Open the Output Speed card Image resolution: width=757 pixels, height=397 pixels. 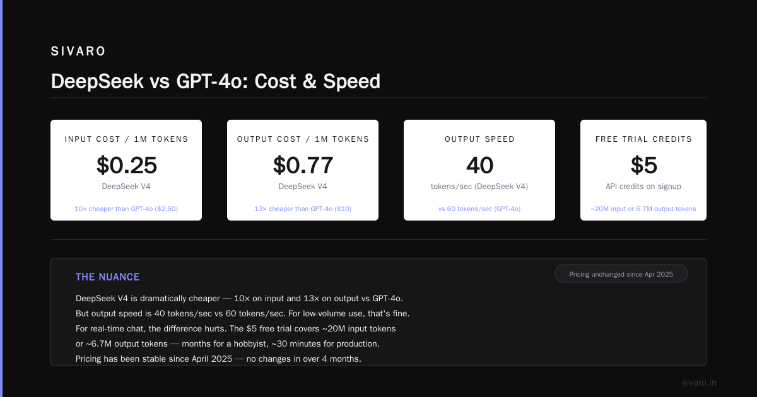[479, 170]
